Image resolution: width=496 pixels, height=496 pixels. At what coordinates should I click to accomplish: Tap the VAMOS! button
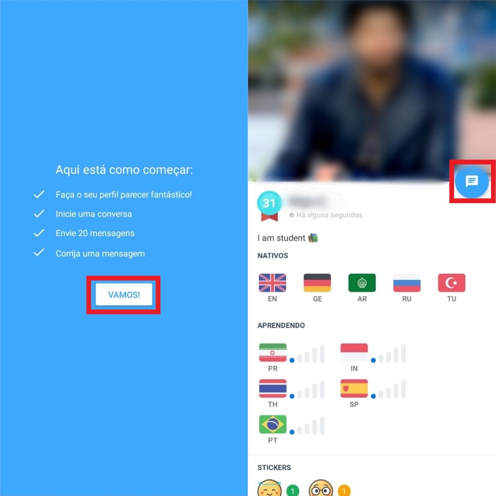click(123, 294)
